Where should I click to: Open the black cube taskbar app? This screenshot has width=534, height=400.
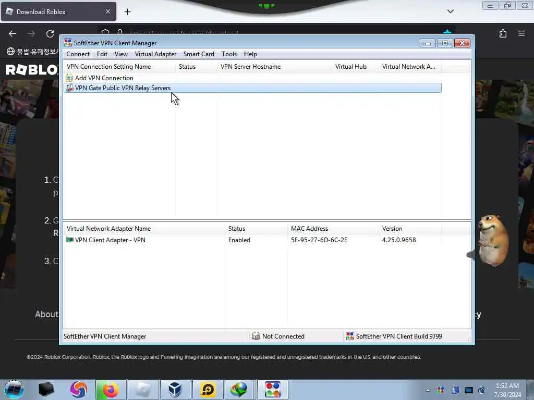pos(46,390)
